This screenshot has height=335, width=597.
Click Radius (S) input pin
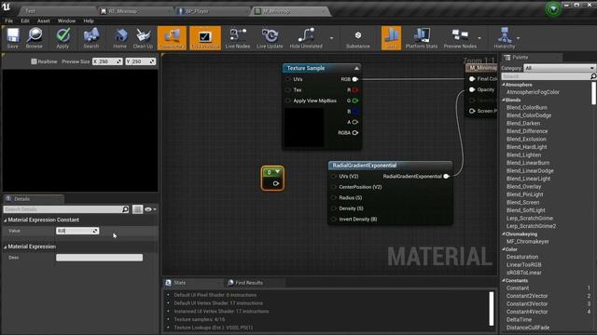(x=334, y=197)
